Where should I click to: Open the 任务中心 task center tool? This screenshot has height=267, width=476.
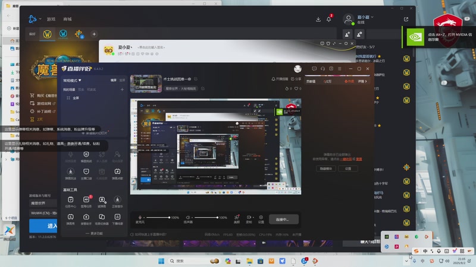tap(70, 202)
